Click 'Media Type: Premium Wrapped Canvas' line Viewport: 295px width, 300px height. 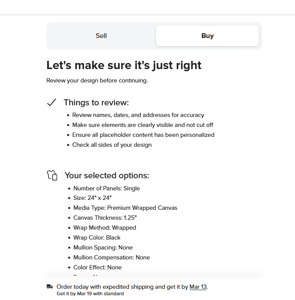[125, 208]
